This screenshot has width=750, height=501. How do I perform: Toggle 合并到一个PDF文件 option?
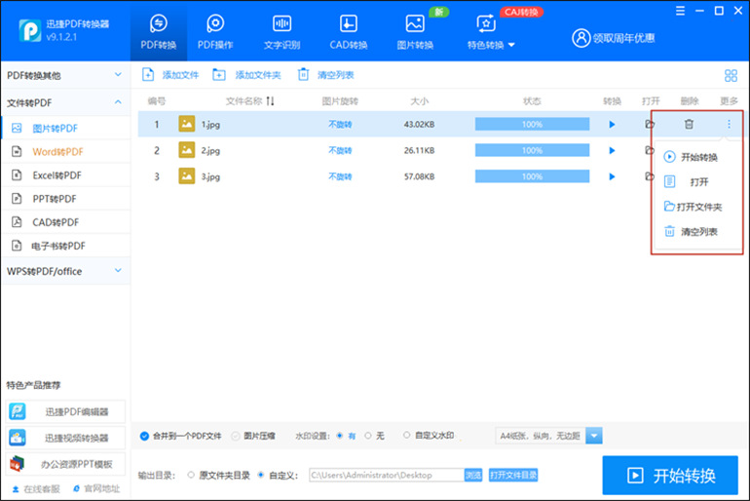point(180,436)
